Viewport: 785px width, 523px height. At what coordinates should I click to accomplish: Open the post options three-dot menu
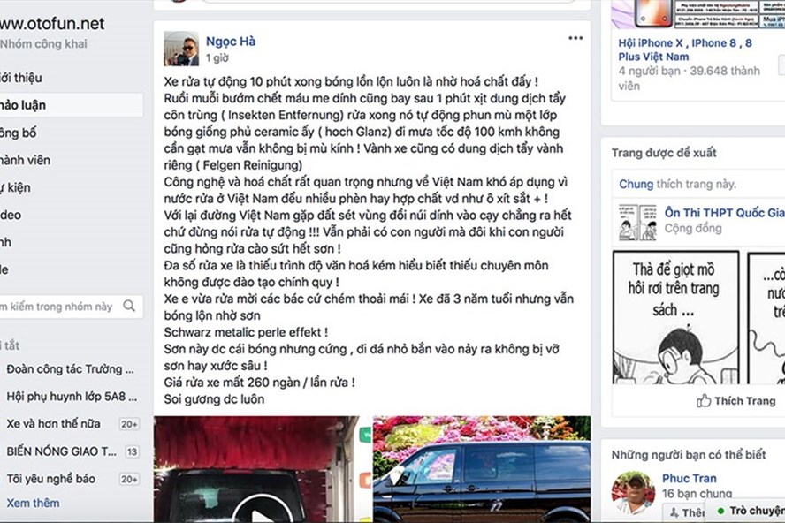(x=575, y=38)
